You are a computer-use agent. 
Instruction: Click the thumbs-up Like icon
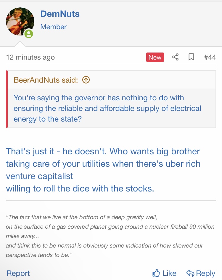(156, 273)
